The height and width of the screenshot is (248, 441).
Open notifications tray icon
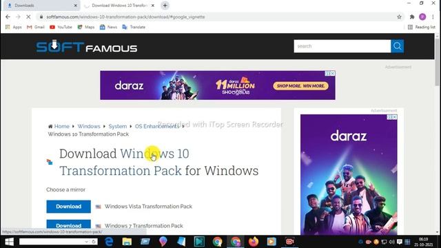(400, 242)
